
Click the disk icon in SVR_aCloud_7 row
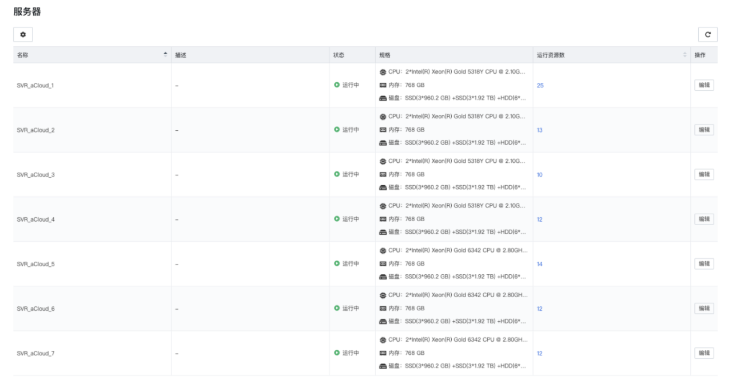pos(383,366)
